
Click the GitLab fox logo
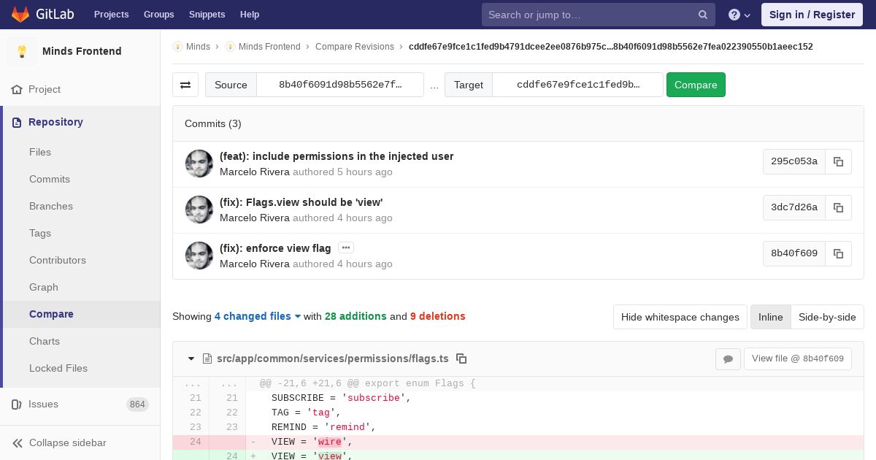point(20,15)
